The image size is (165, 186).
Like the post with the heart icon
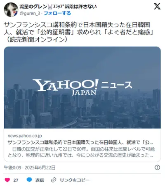[7, 180]
